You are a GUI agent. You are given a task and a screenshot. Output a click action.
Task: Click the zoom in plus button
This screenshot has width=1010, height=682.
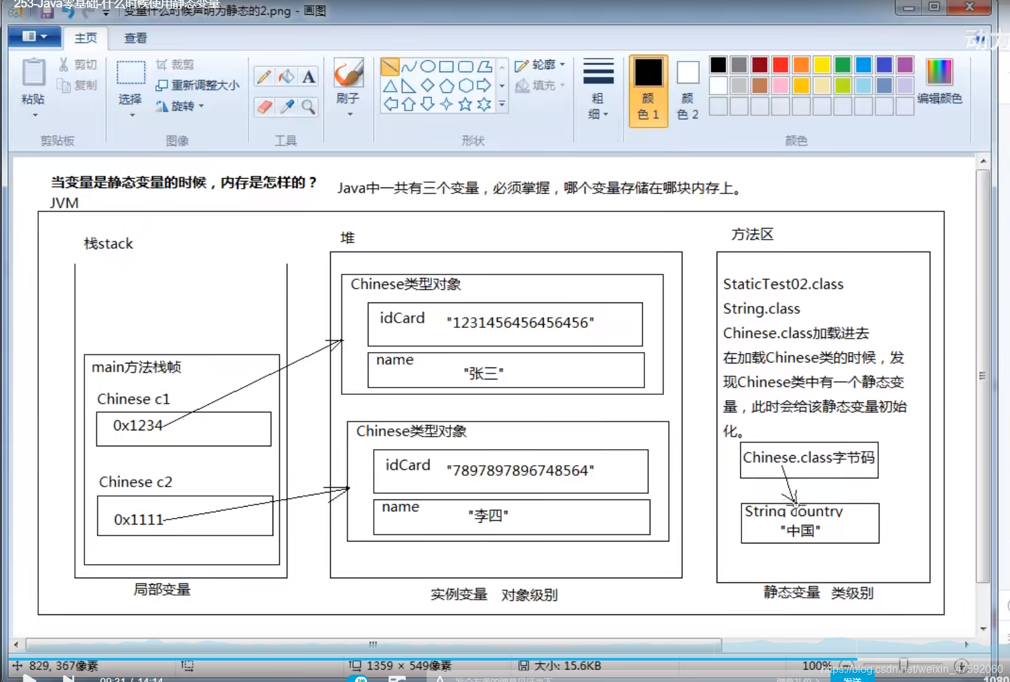click(961, 665)
